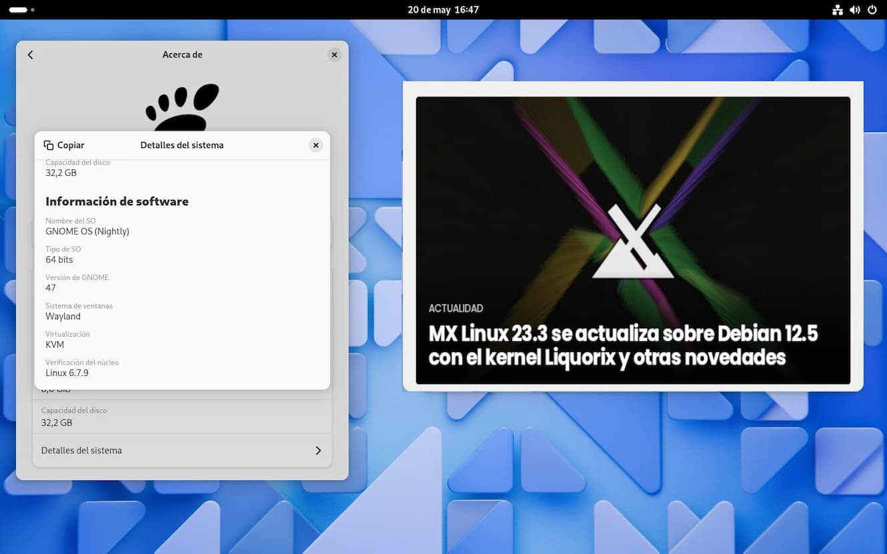Go back with the Acerca de arrow
The width and height of the screenshot is (887, 554).
point(30,55)
